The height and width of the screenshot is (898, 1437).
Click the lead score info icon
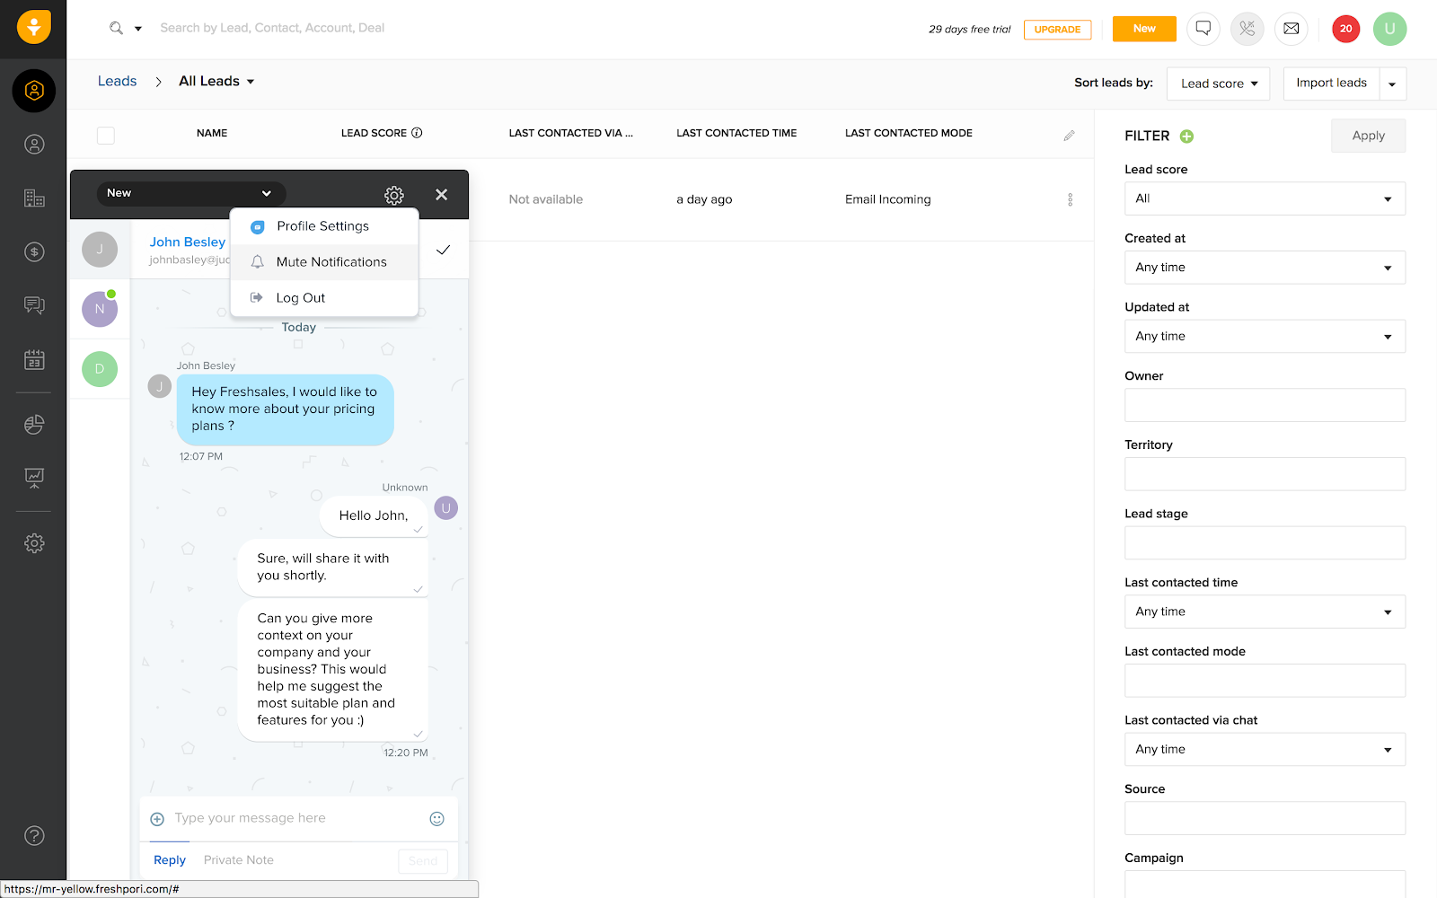click(x=417, y=133)
